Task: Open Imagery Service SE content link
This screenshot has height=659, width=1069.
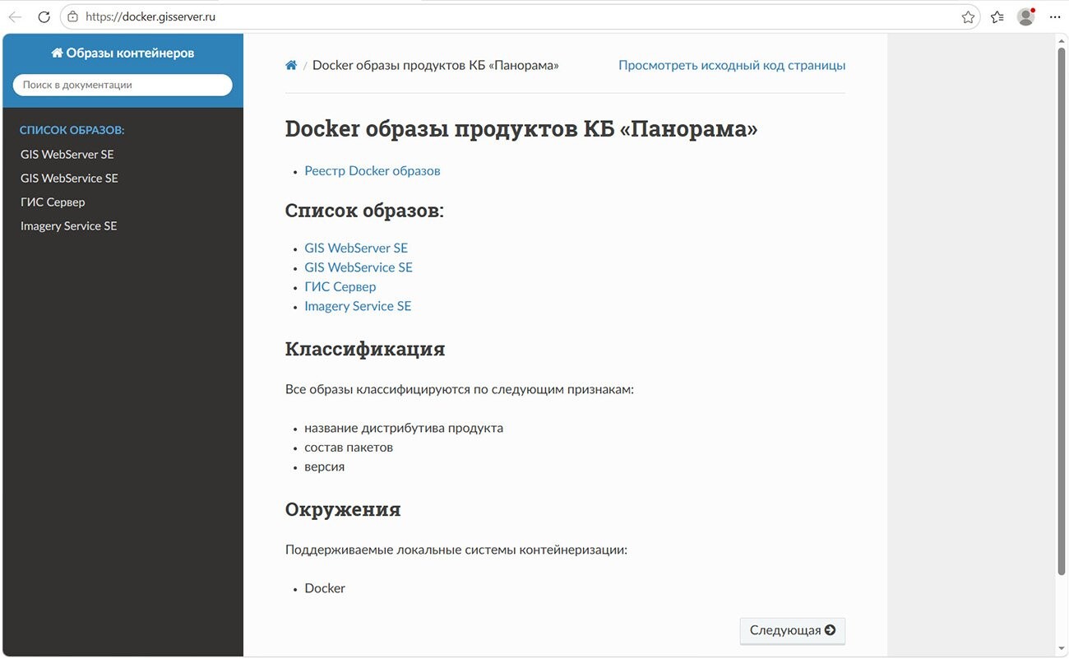Action: click(x=358, y=306)
